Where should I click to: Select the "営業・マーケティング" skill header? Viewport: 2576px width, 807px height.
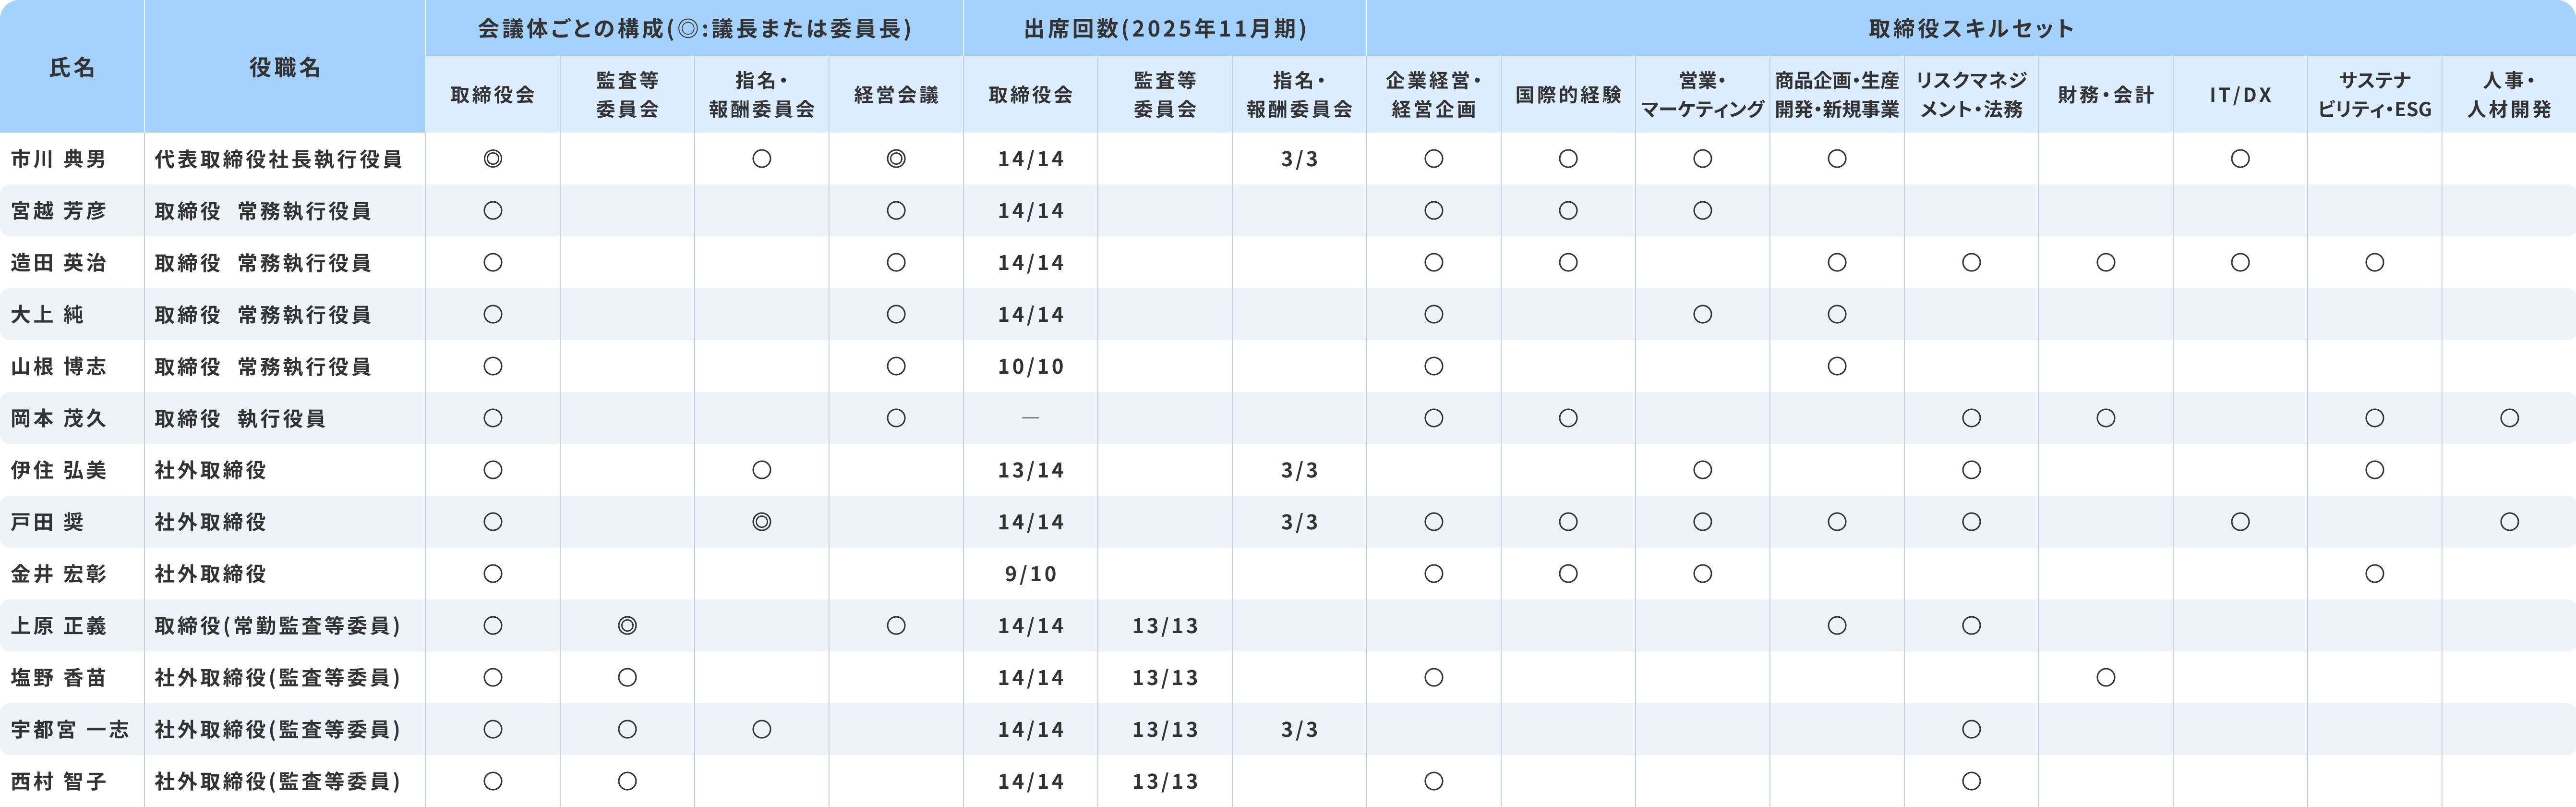[x=1702, y=95]
